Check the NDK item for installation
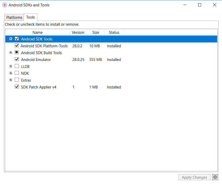Screen dimensions: 222x184 click(x=17, y=73)
